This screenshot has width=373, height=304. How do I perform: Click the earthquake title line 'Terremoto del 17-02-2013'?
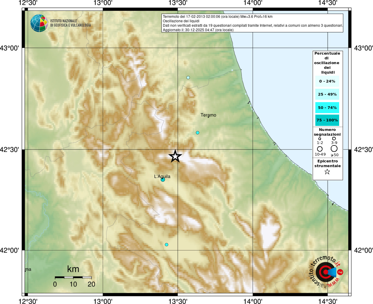[x=218, y=17]
